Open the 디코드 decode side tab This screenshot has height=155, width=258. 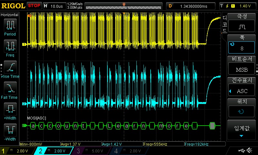tap(224, 25)
